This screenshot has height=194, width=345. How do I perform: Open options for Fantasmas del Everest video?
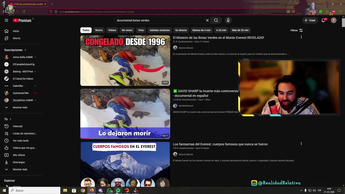click(x=301, y=144)
